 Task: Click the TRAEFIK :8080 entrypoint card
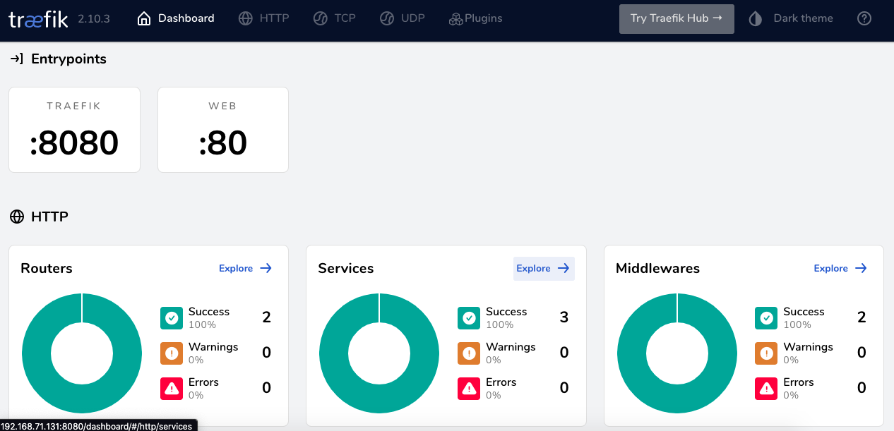pos(74,130)
